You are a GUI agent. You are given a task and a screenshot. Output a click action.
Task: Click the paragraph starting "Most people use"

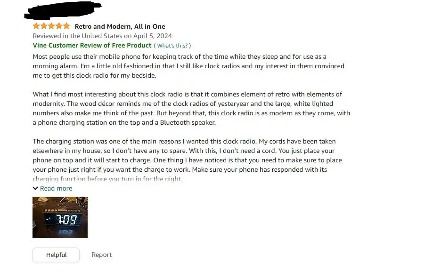pyautogui.click(x=188, y=66)
